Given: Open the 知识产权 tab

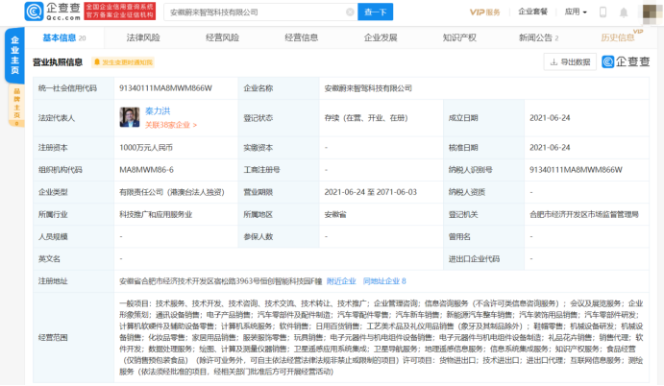Looking at the screenshot, I should point(459,37).
